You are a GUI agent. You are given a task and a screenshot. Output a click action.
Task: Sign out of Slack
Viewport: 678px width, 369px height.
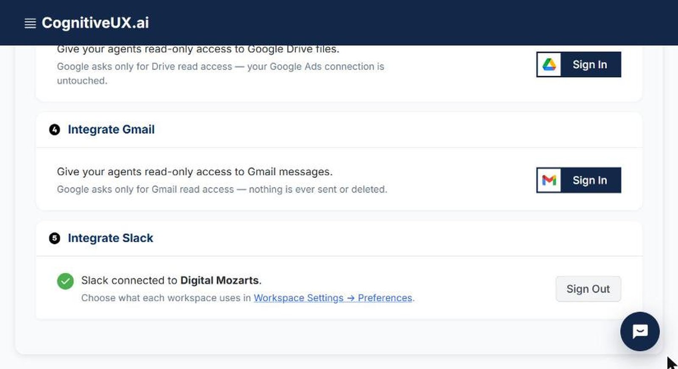[588, 289]
